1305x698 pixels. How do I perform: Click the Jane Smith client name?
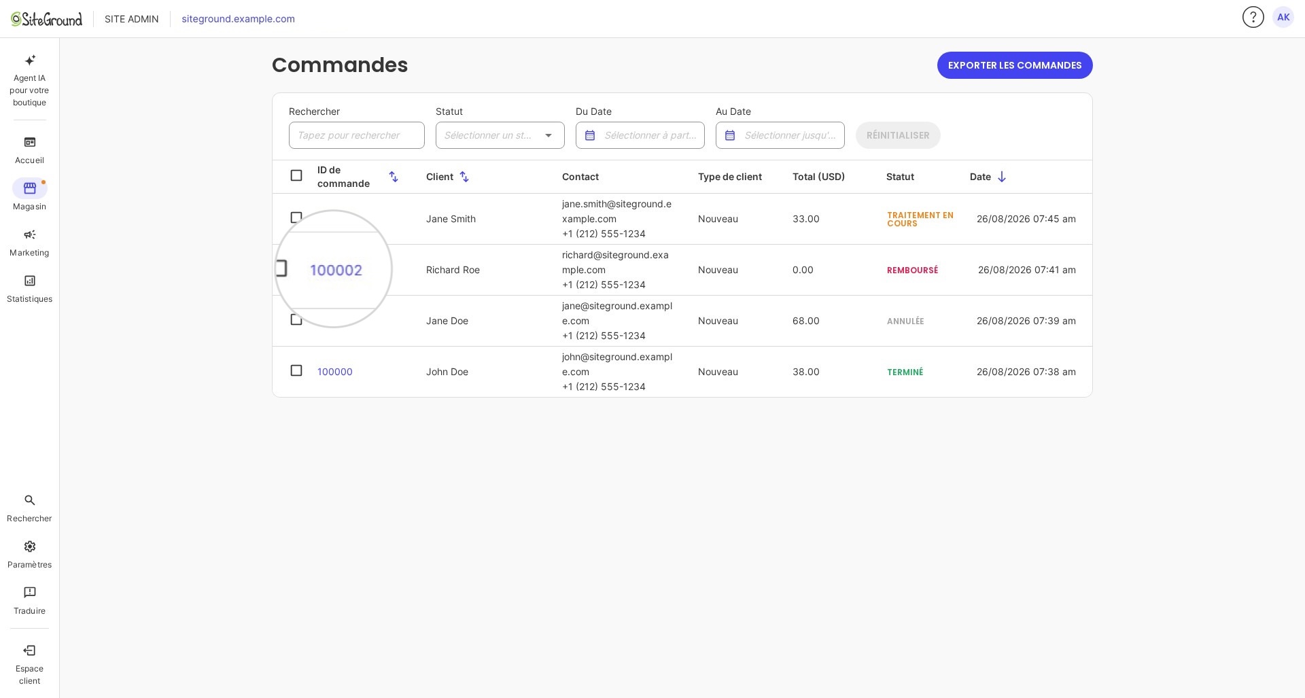451,219
